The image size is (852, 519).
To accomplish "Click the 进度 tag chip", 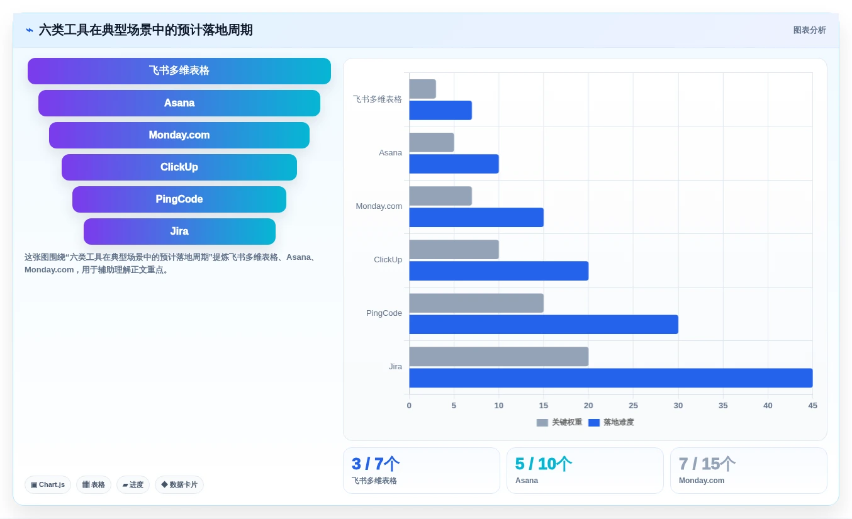I will tap(133, 485).
